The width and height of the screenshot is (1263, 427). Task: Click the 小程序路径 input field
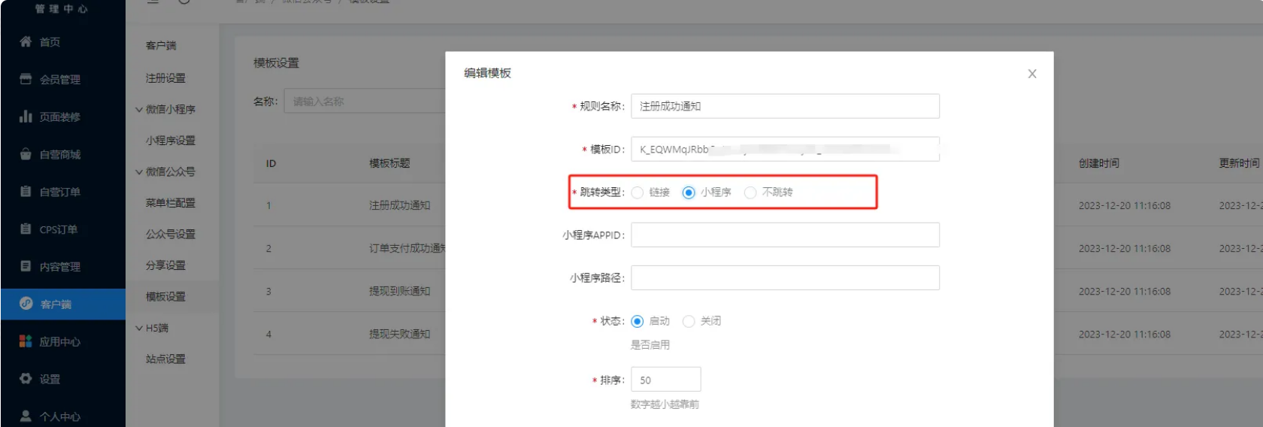click(x=785, y=277)
